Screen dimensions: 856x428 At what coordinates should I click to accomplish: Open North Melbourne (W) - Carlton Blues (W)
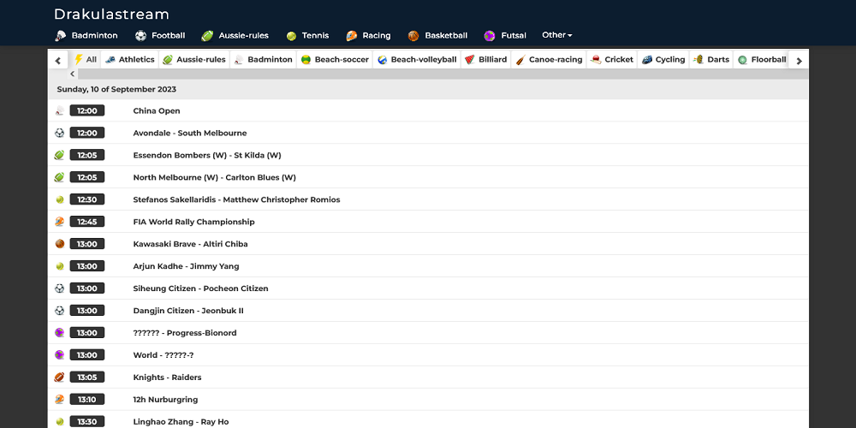click(x=215, y=177)
